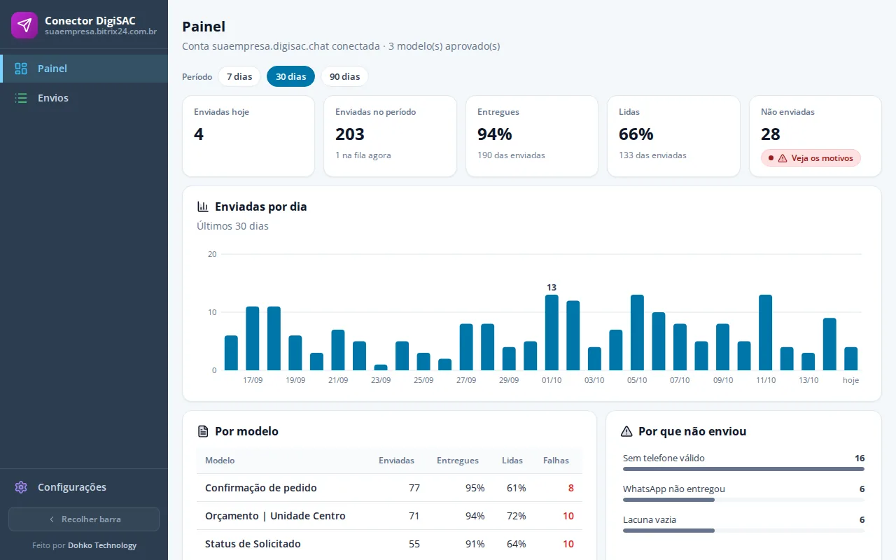This screenshot has width=896, height=560.
Task: Click the Configurações gear icon
Action: pyautogui.click(x=21, y=487)
